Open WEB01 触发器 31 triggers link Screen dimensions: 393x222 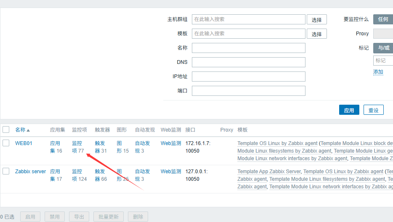(101, 147)
